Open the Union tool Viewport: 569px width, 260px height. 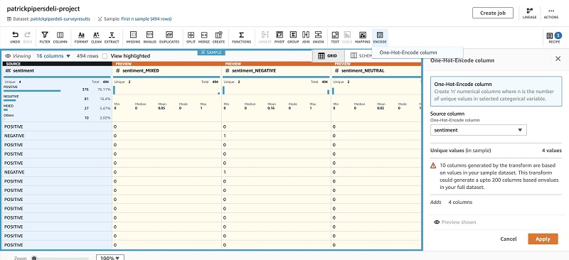[x=318, y=37]
